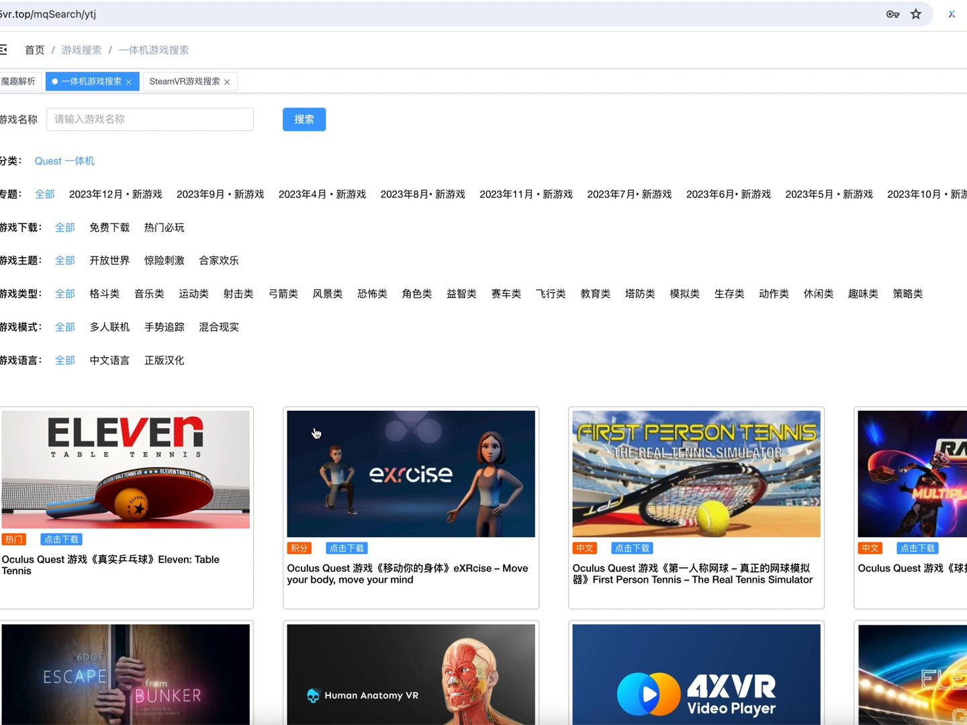
Task: Choose the 免费下载 filter
Action: 109,228
